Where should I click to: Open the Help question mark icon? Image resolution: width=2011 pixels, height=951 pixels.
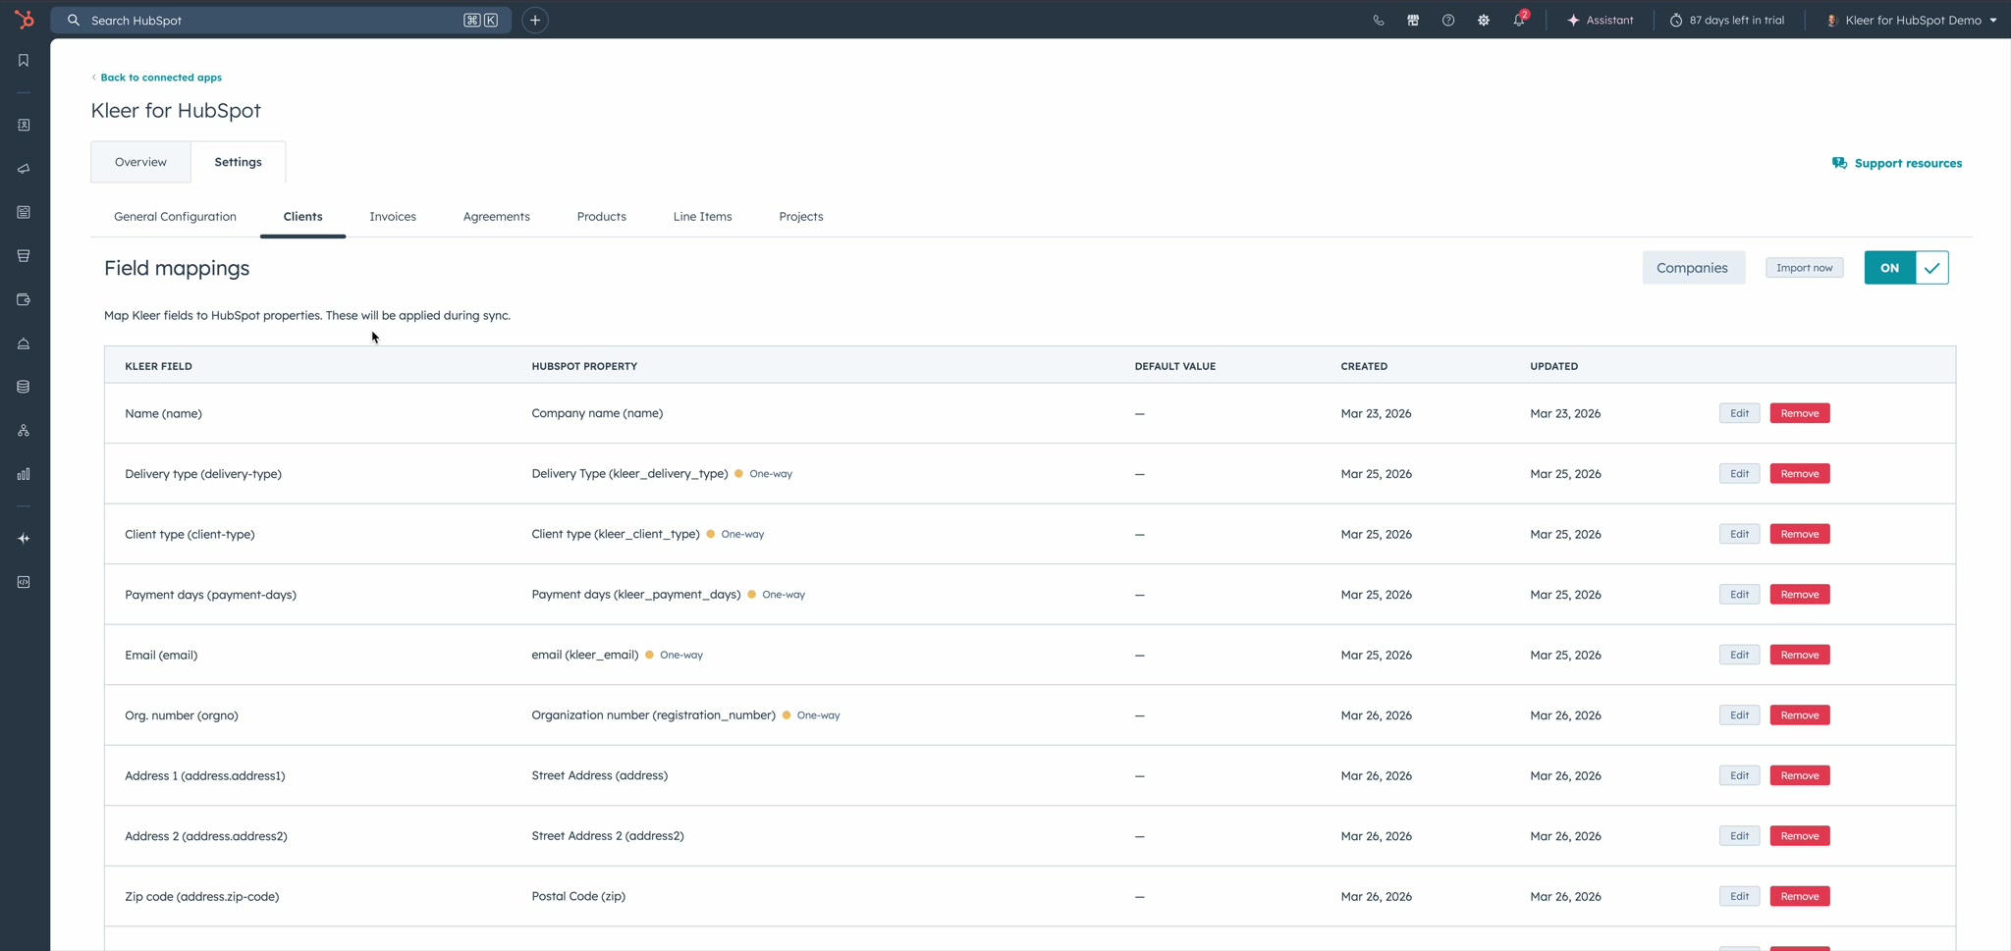point(1448,20)
